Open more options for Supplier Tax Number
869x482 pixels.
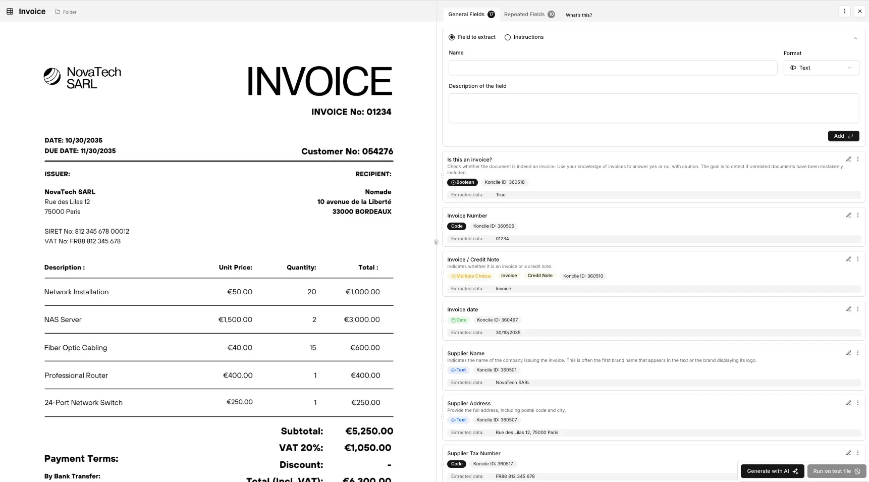tap(858, 453)
